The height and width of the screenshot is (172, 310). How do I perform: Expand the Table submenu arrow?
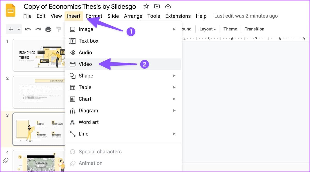(x=174, y=87)
